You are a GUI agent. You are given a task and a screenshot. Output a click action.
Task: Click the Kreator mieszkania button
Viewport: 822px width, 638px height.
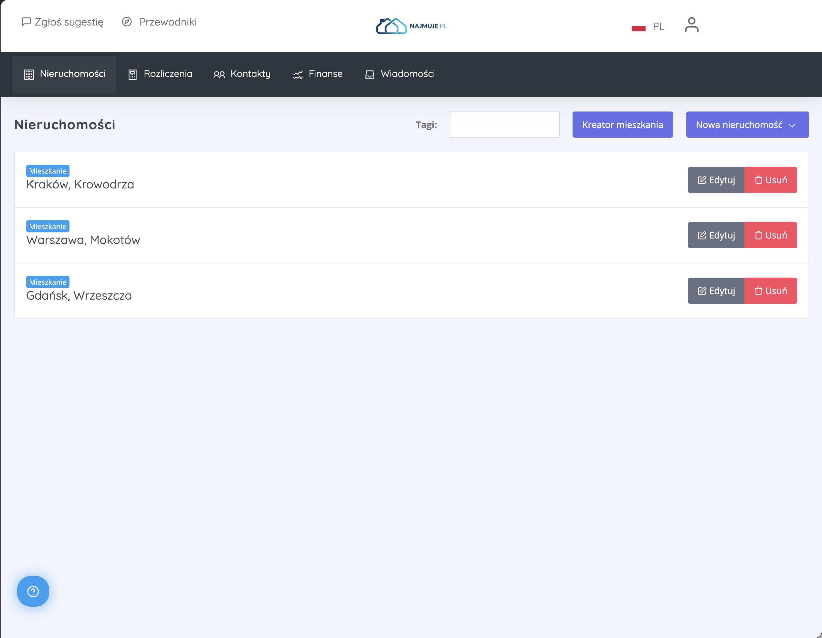pyautogui.click(x=623, y=124)
